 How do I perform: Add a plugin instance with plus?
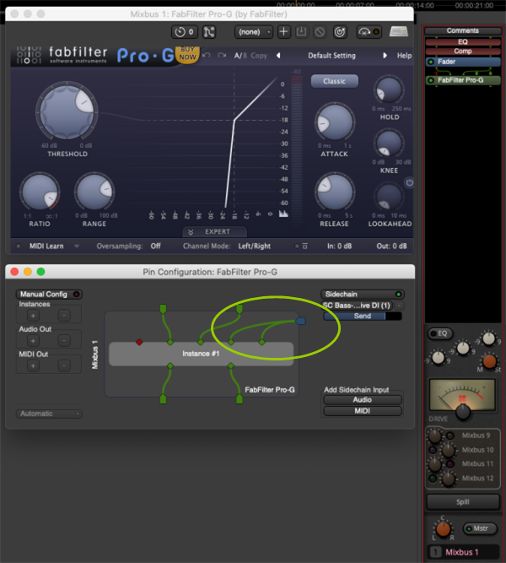pyautogui.click(x=33, y=316)
